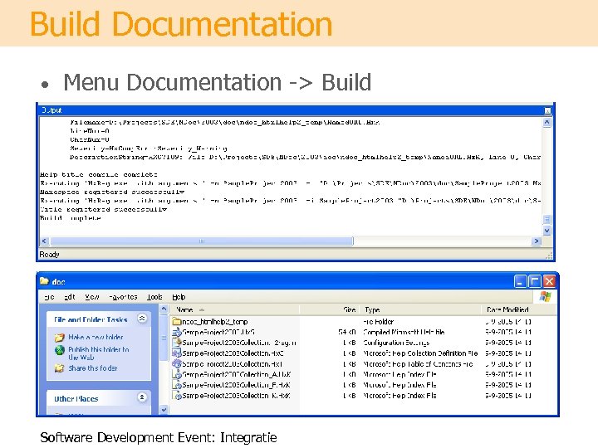Sort files by the Name column header
Image resolution: width=598 pixels, height=448 pixels.
(x=233, y=309)
